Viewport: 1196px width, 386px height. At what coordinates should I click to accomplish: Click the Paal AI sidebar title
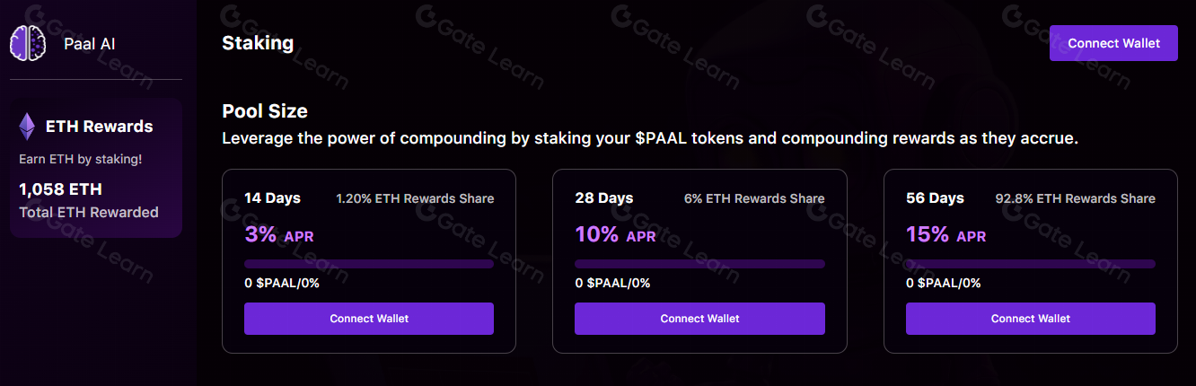click(x=89, y=44)
